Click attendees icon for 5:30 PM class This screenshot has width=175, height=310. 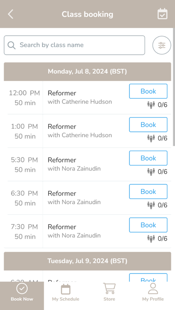pyautogui.click(x=151, y=171)
